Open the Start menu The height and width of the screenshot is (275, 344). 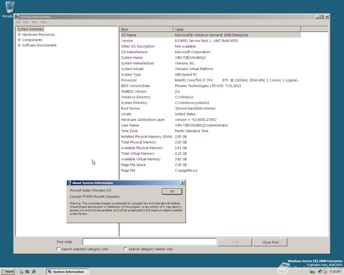pyautogui.click(x=7, y=272)
